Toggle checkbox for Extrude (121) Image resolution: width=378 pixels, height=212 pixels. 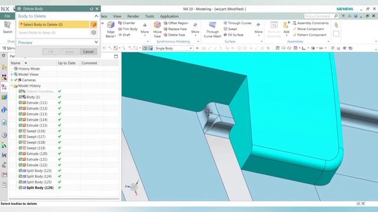click(x=20, y=160)
